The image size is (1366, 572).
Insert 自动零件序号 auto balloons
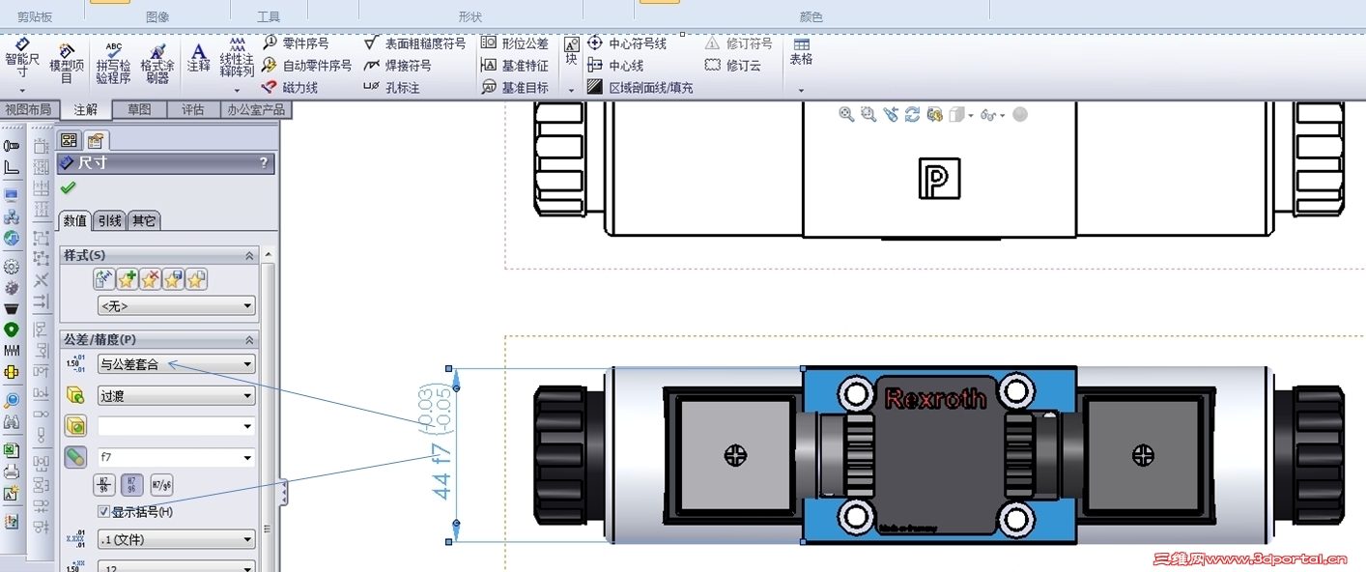click(x=307, y=66)
